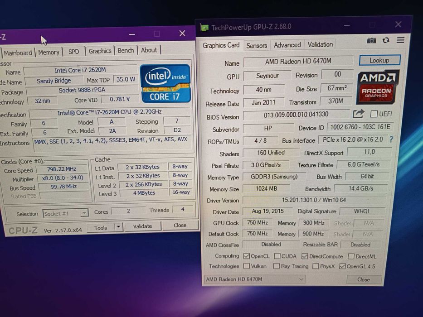Toggle the OpenGL 4.5 checkbox

click(342, 266)
